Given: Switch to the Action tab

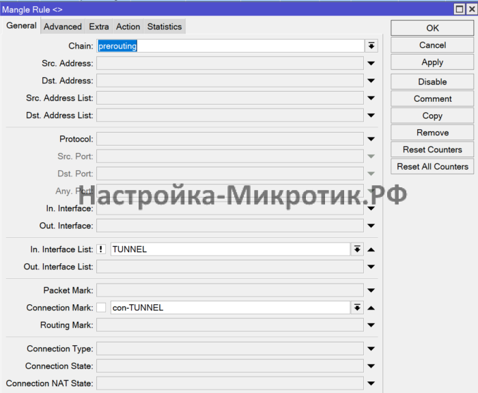Looking at the screenshot, I should [128, 27].
